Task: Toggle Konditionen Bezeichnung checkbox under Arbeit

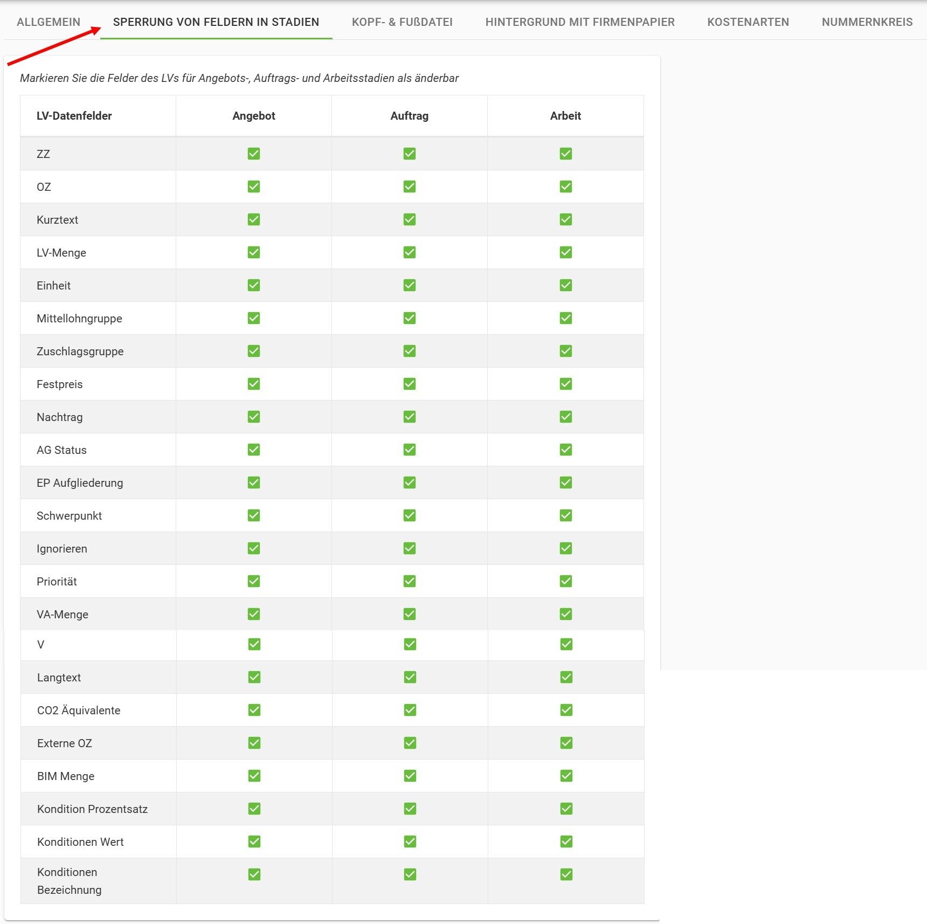Action: click(566, 874)
